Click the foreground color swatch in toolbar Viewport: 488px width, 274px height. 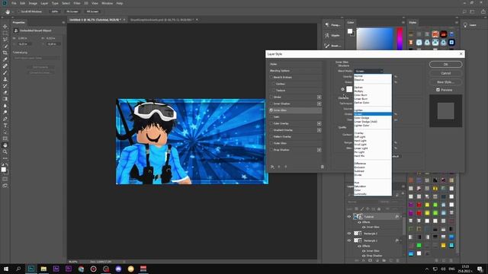[x=3, y=170]
